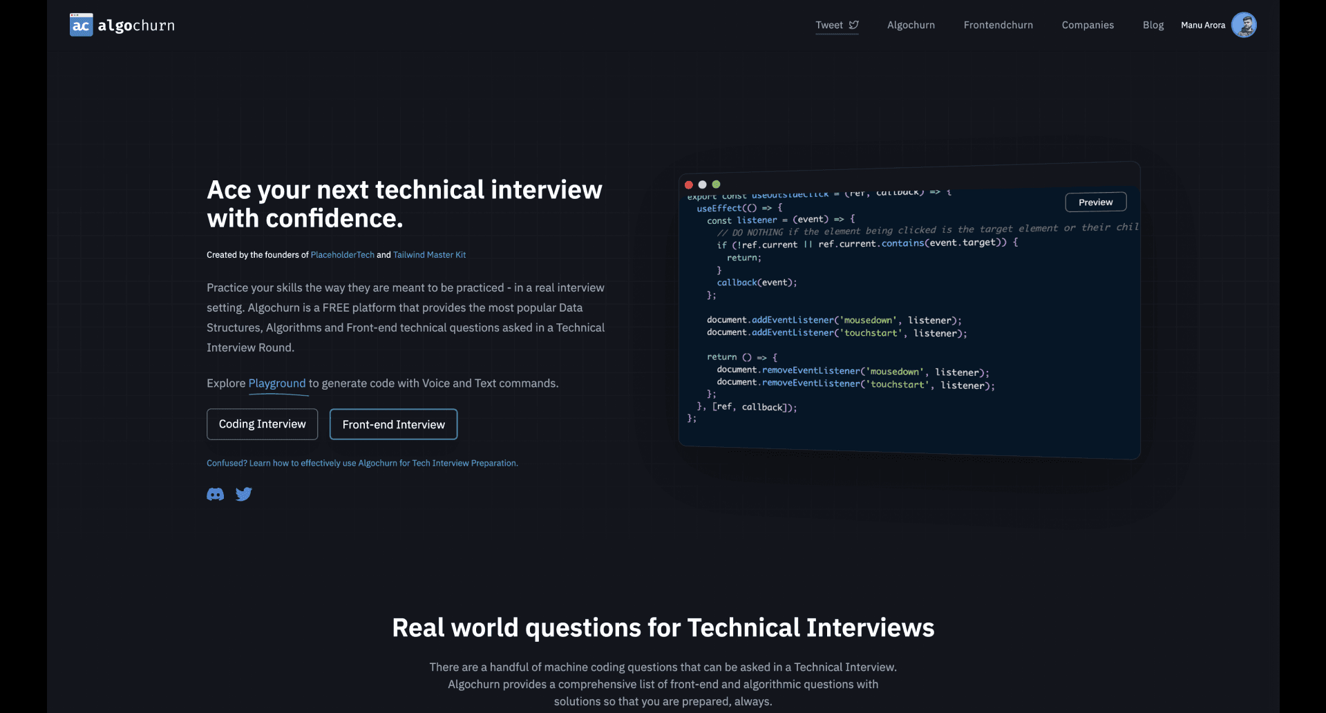Click Manu Arora's profile avatar
1326x713 pixels.
(x=1244, y=25)
